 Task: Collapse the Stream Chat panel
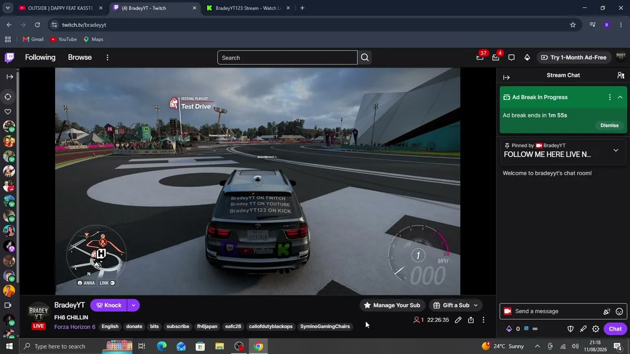(x=506, y=77)
